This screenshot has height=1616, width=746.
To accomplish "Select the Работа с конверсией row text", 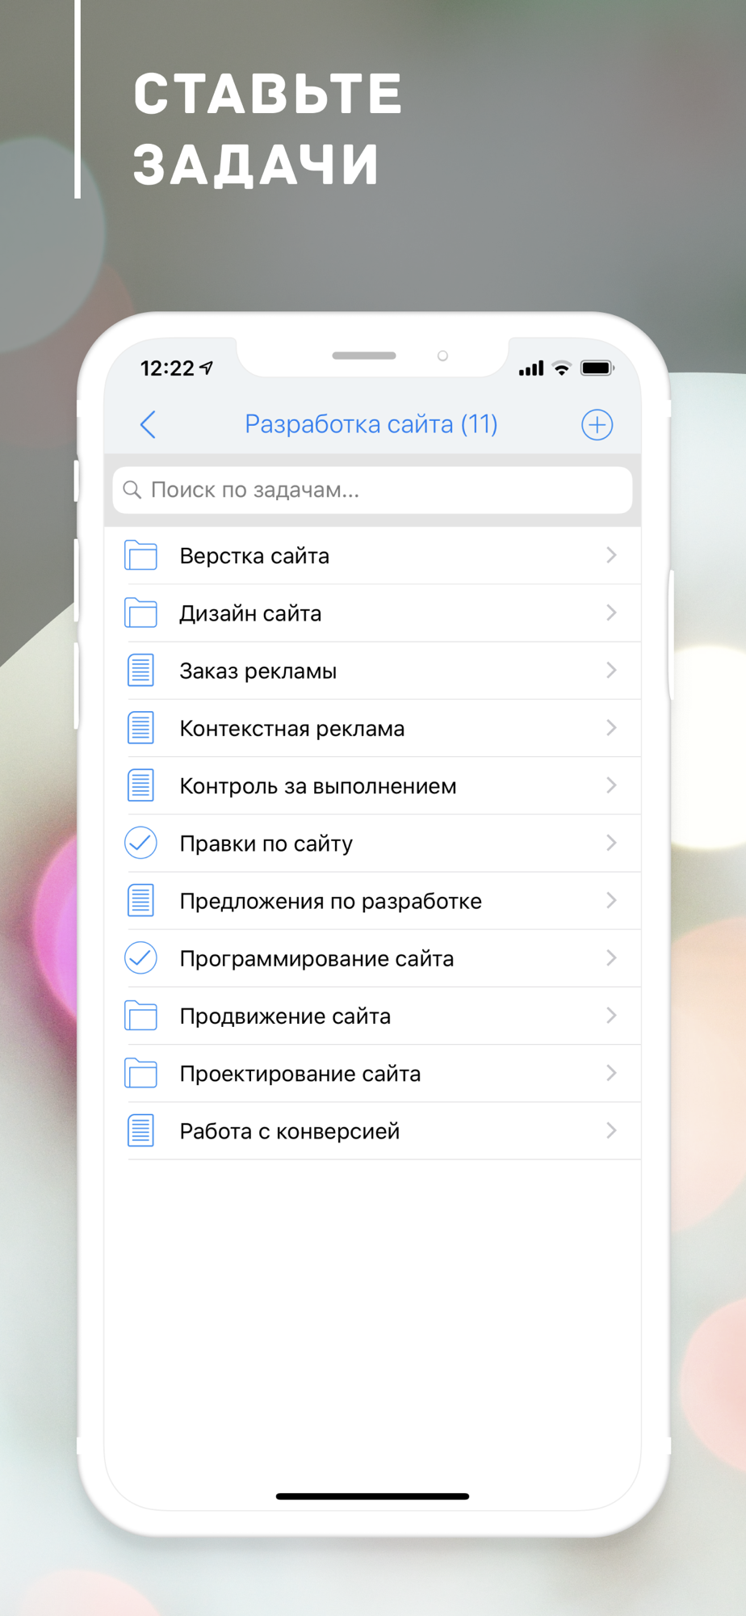I will tap(290, 1132).
